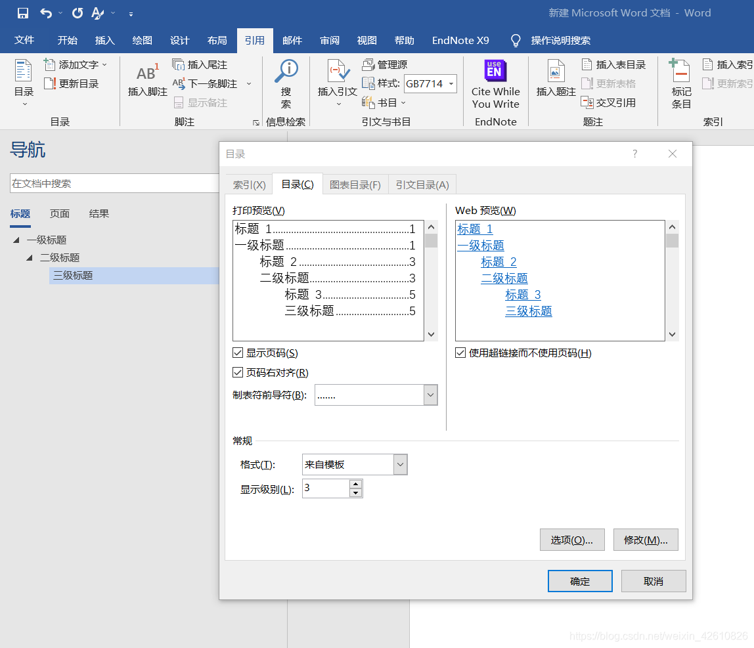Viewport: 754px width, 648px height.
Task: Switch to 引文目录(A) tab
Action: [x=422, y=184]
